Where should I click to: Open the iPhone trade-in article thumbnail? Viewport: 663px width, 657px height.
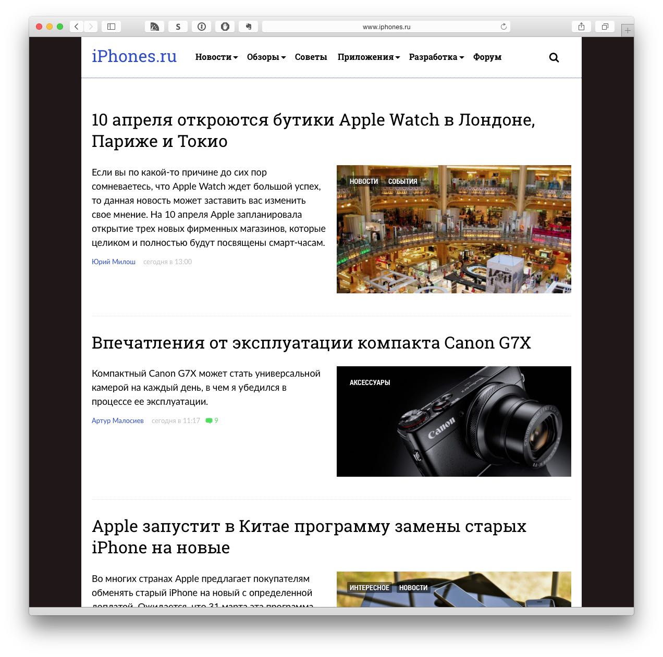454,589
